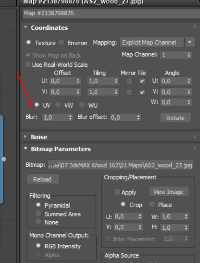
Task: Collapse the Coordinates rollout
Action: click(25, 27)
